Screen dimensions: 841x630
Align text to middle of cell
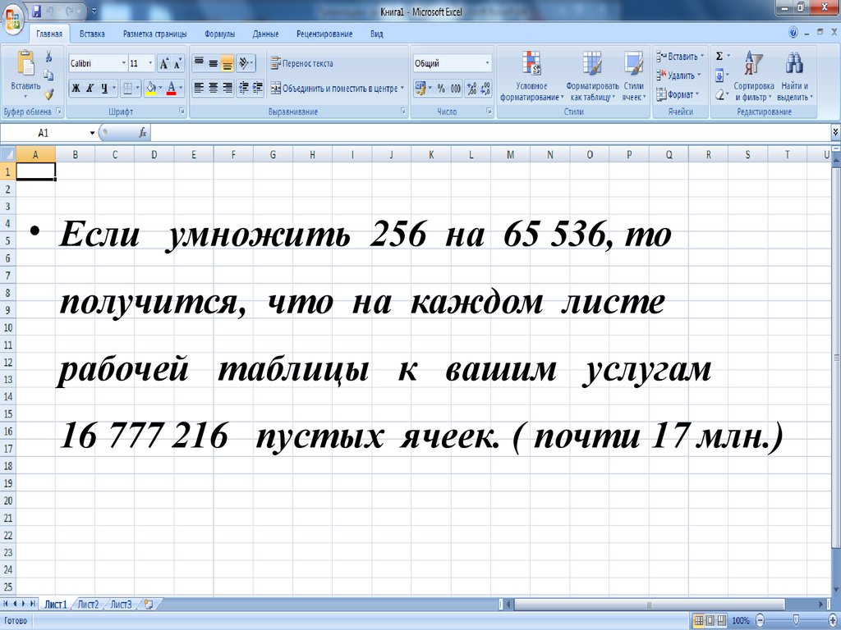(x=213, y=62)
